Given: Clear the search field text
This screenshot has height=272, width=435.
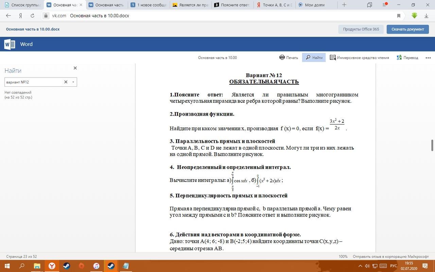Looking at the screenshot, I should pos(66,82).
